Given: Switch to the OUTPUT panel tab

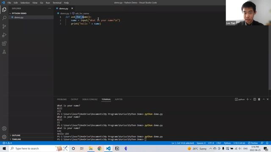Looking at the screenshot, I should pyautogui.click(x=75, y=99).
